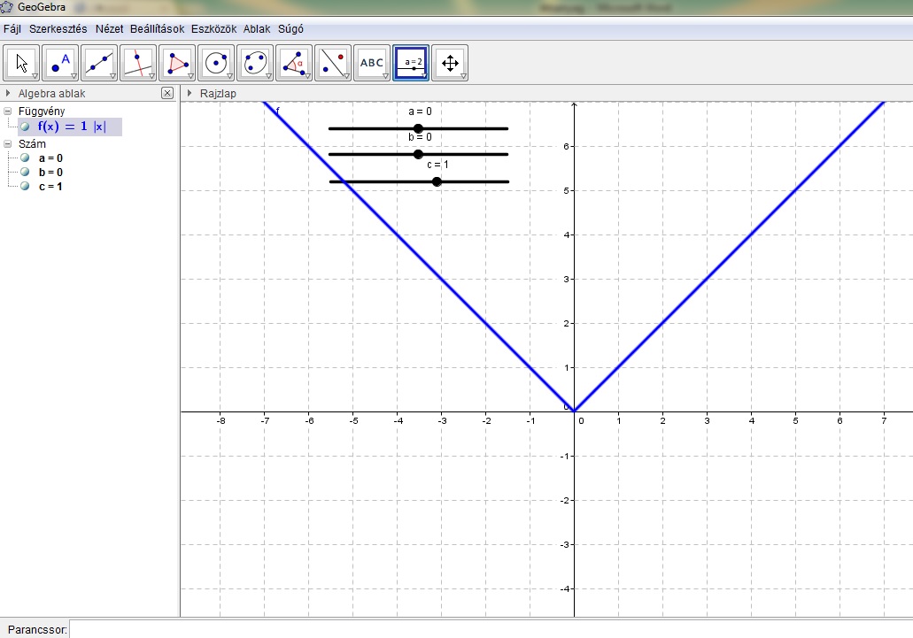This screenshot has height=638, width=913.
Task: Open dropdown arrow of New Point tool
Action: pyautogui.click(x=74, y=76)
